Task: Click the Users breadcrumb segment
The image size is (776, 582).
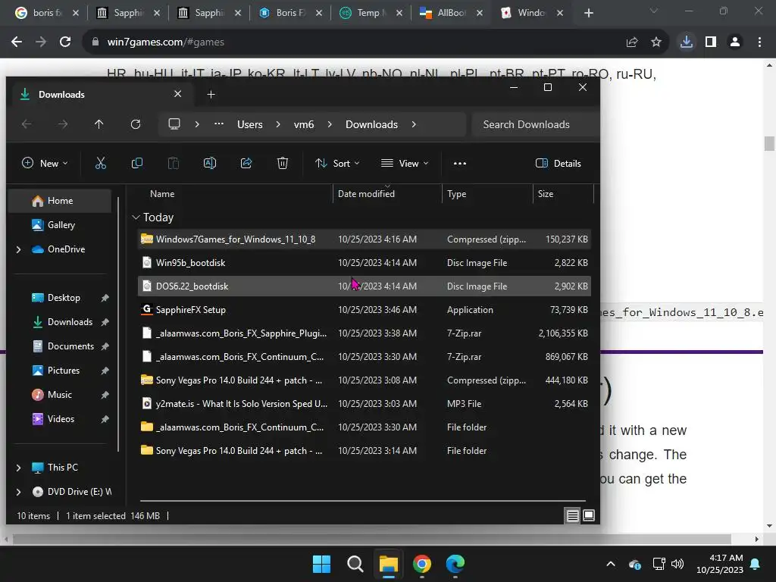Action: point(250,124)
